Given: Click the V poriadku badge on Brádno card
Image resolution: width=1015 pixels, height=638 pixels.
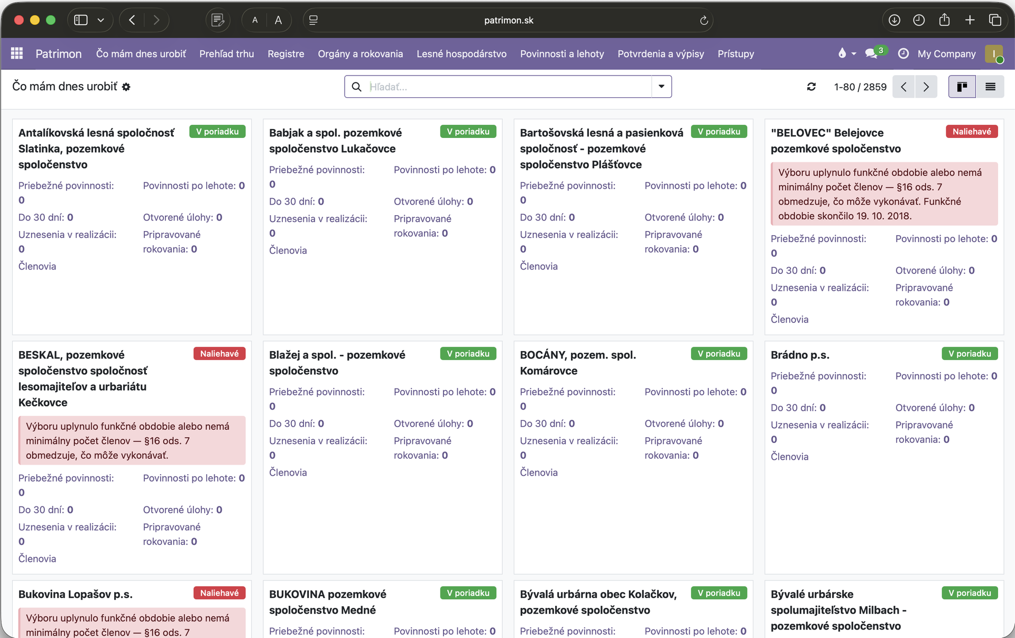Looking at the screenshot, I should pos(970,354).
